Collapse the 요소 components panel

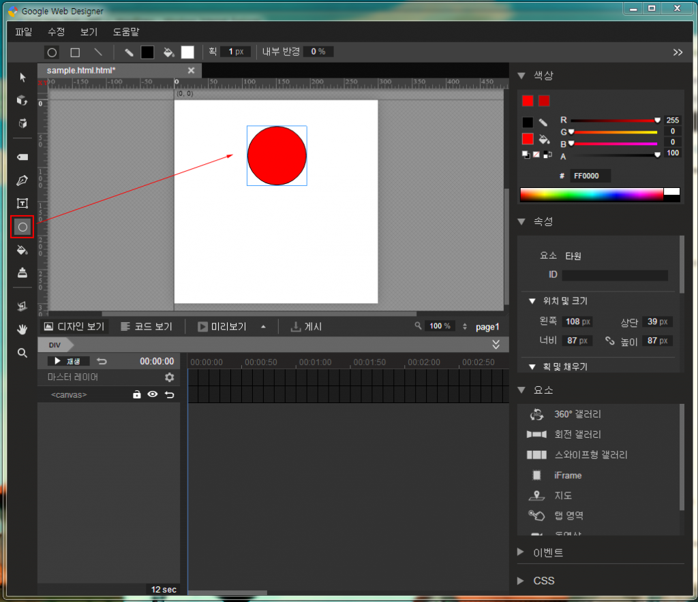521,390
